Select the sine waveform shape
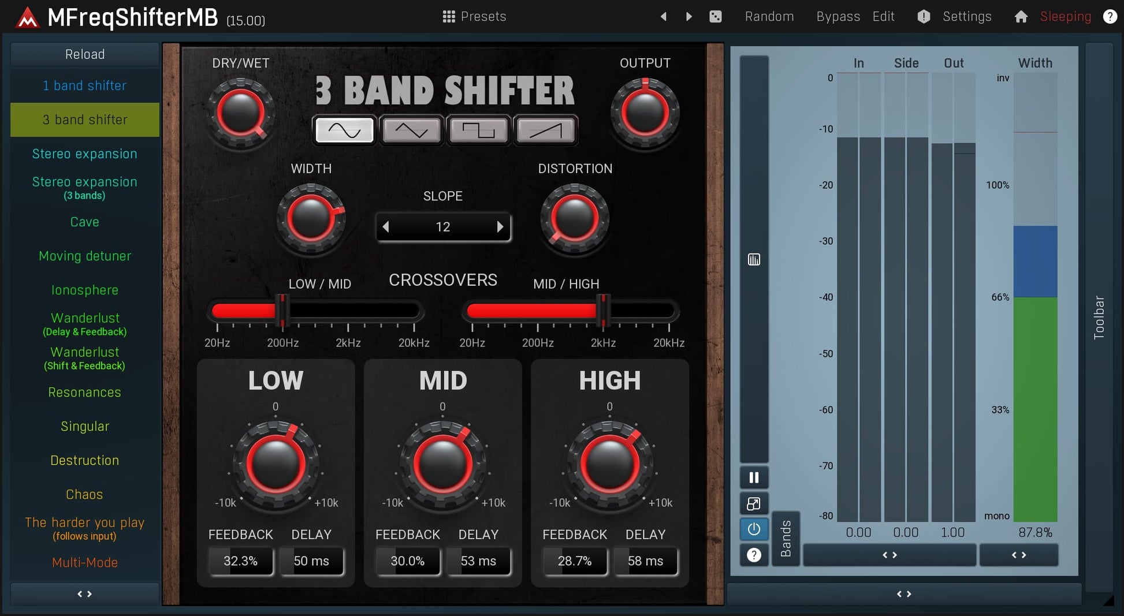 click(x=344, y=130)
